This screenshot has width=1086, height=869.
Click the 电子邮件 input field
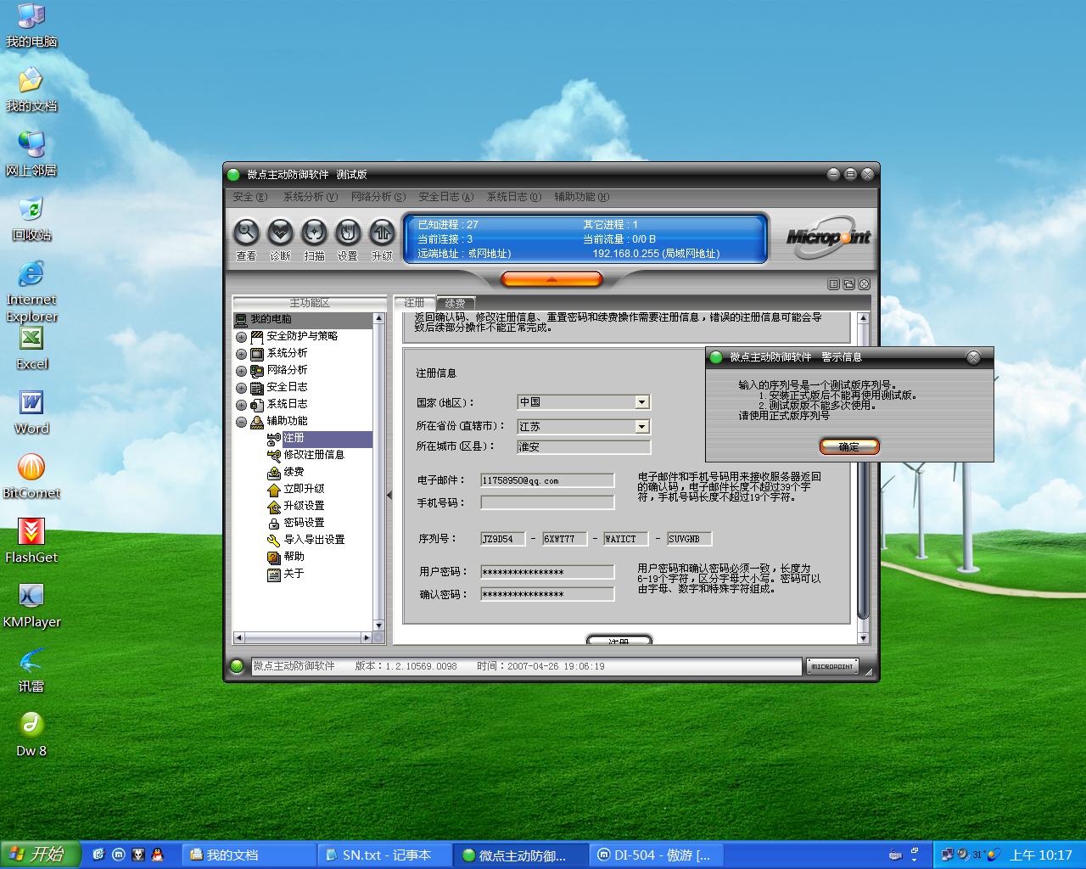click(x=547, y=480)
